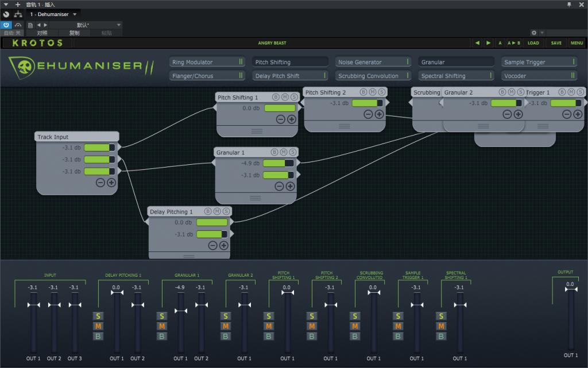
Task: Click the Granular 1 OUT 1 fader handle
Action: pos(181,311)
